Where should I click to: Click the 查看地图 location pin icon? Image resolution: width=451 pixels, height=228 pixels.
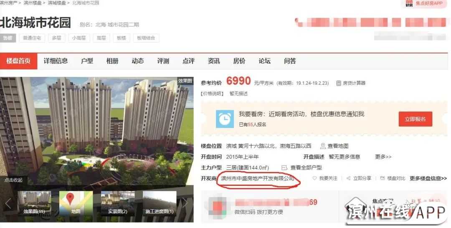[323, 146]
